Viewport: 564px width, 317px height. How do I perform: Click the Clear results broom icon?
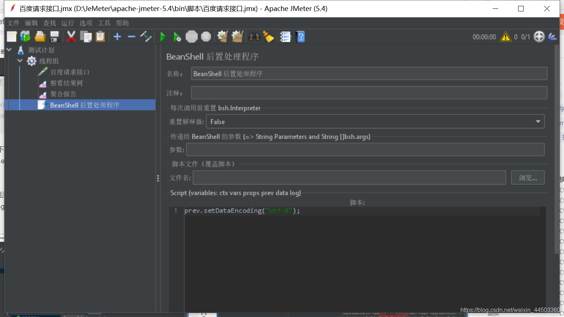click(x=223, y=37)
